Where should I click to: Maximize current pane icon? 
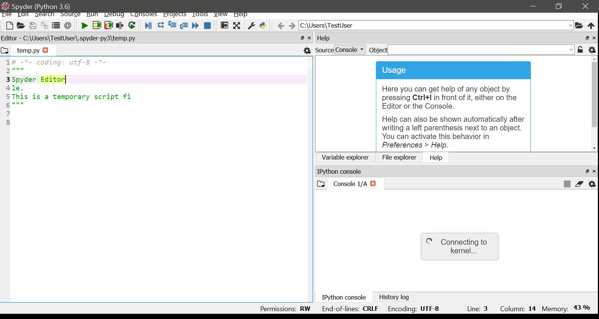(x=224, y=25)
